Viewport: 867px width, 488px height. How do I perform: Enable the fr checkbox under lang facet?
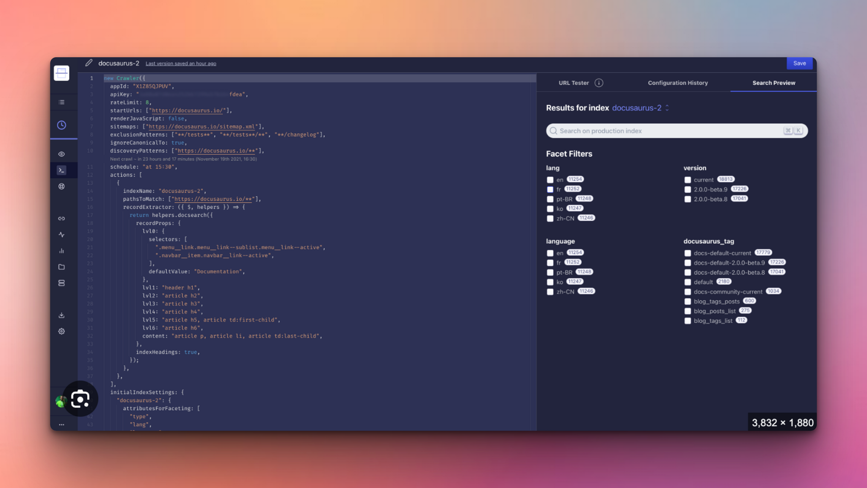click(x=550, y=189)
